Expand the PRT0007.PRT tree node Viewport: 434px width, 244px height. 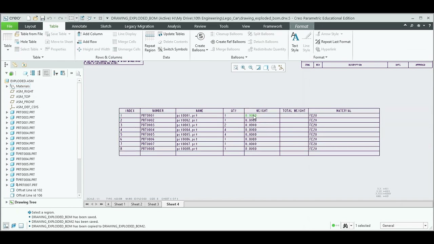click(x=7, y=185)
